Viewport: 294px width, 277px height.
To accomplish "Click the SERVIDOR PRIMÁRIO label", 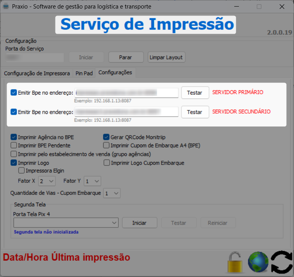I will (238, 92).
